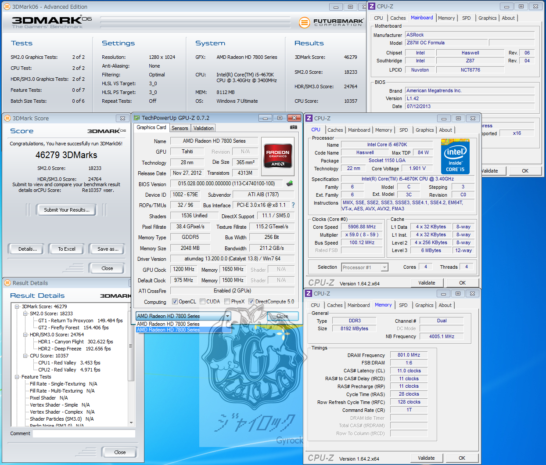This screenshot has width=546, height=465.
Task: Toggle the OpenCL checkbox
Action: [175, 302]
